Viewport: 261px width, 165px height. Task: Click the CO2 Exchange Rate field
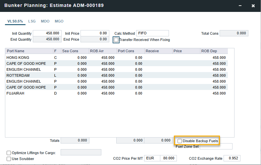(x=232, y=158)
